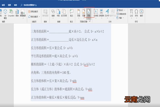The image size is (160, 107).
Task: Click the text '长方形的面积=长×宽公式 S= a×b'
Action: pos(52,48)
